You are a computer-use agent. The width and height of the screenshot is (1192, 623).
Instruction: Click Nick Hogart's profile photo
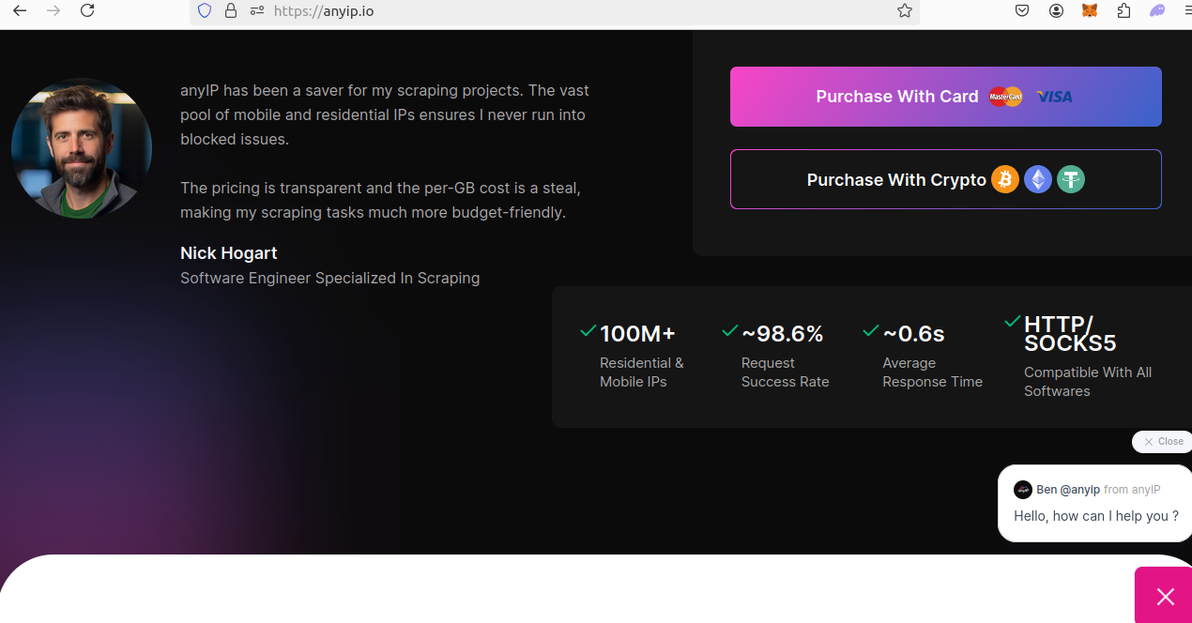click(x=82, y=148)
